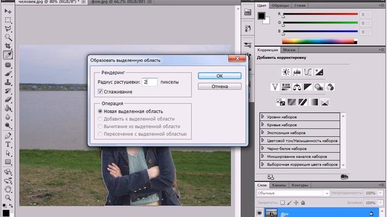387x217 pixels.
Task: Click the adjustment presets list scrollbar
Action: (343, 140)
